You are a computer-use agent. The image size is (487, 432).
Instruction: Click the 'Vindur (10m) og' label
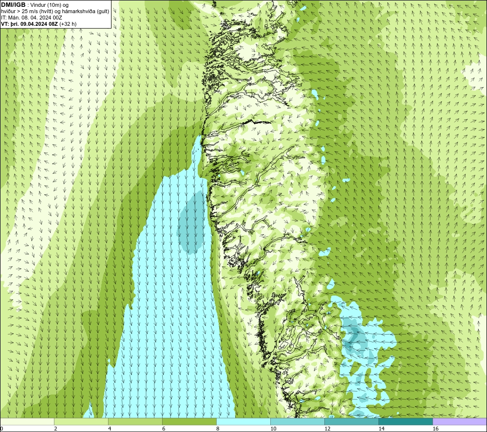click(49, 5)
